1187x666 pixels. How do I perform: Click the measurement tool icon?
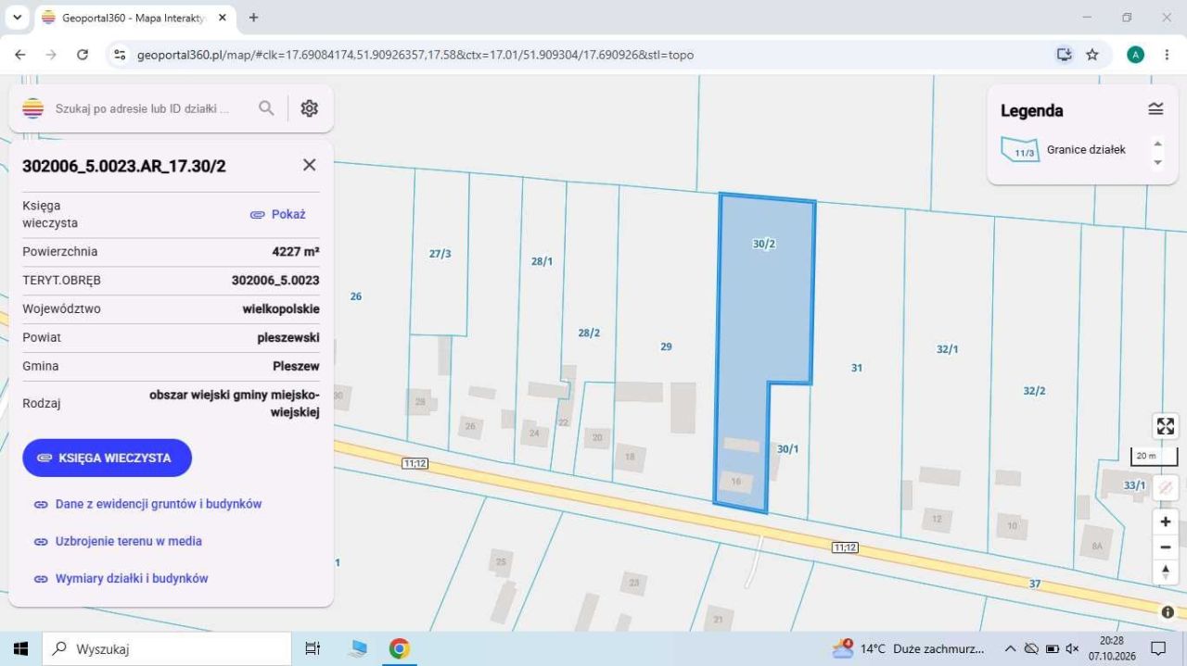pos(1166,486)
